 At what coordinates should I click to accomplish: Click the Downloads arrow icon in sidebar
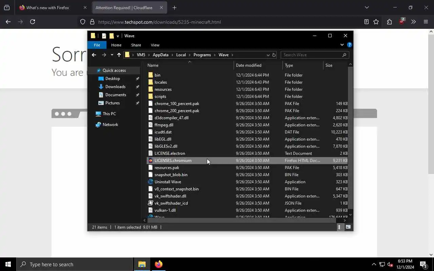click(x=101, y=86)
